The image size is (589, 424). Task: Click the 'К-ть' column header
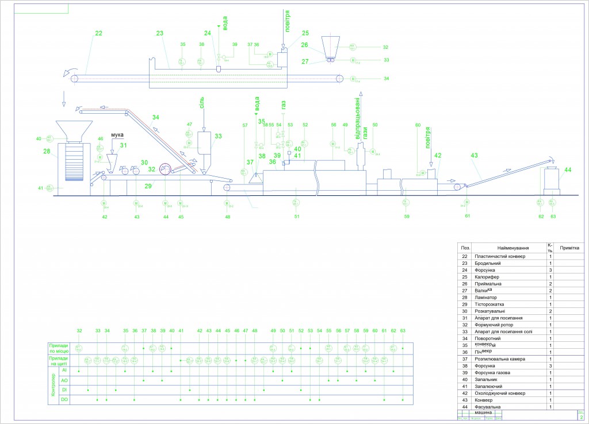(x=550, y=248)
